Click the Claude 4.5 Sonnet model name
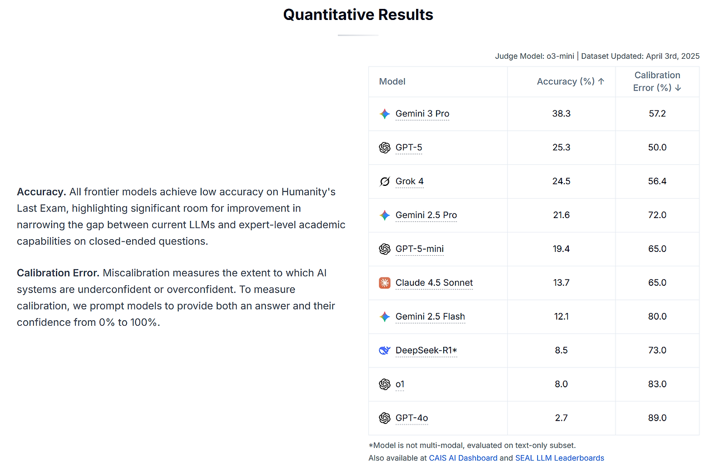 [x=434, y=283]
